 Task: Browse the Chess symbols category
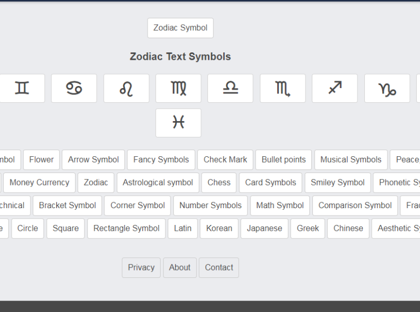coord(218,182)
